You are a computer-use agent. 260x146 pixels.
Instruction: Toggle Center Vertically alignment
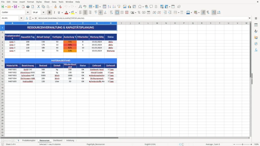coord(101,12)
